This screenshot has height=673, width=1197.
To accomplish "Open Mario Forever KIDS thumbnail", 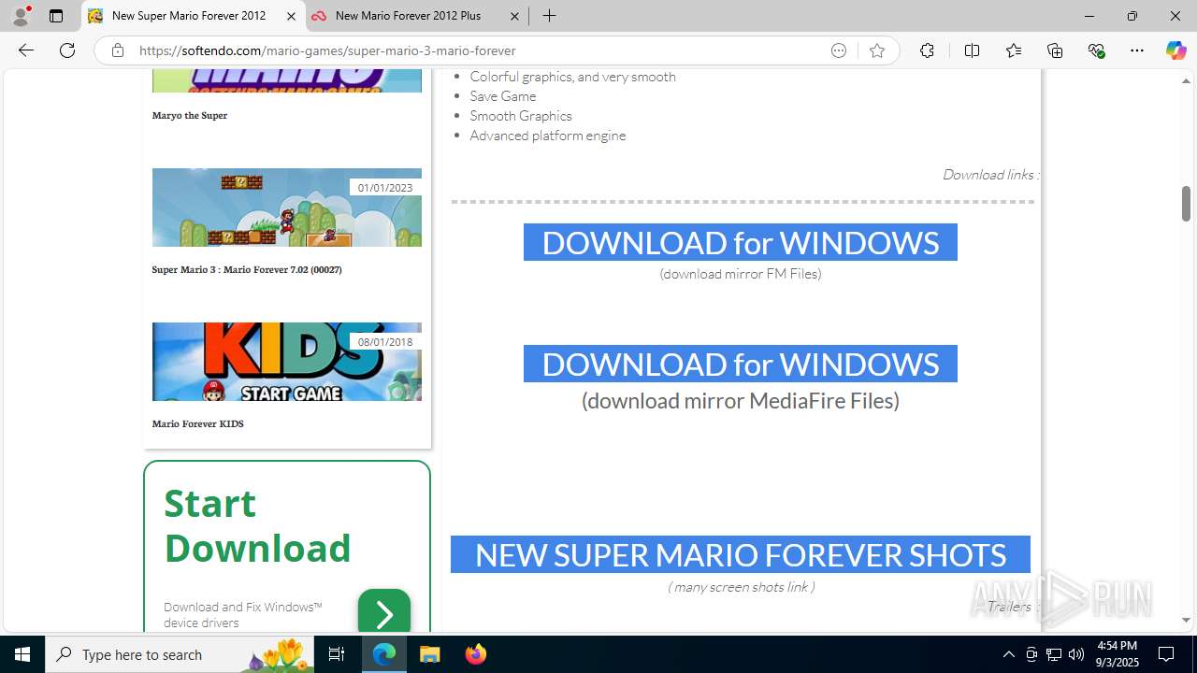I will (287, 362).
